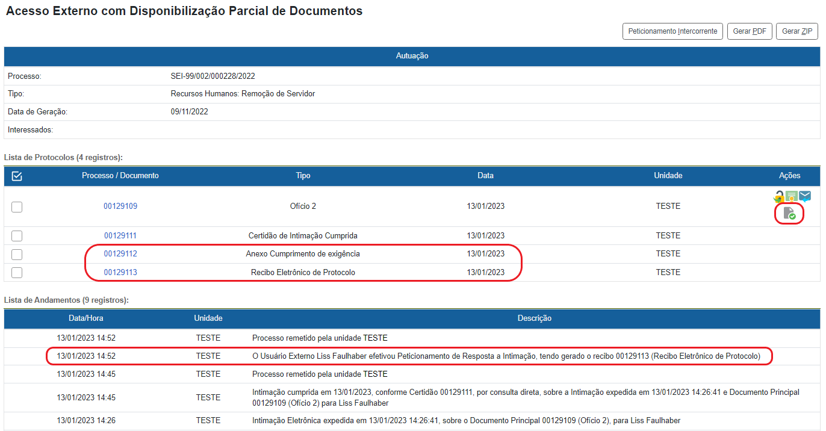Mark the checkbox for Recibo Eletrônico de Protocolo

click(17, 273)
